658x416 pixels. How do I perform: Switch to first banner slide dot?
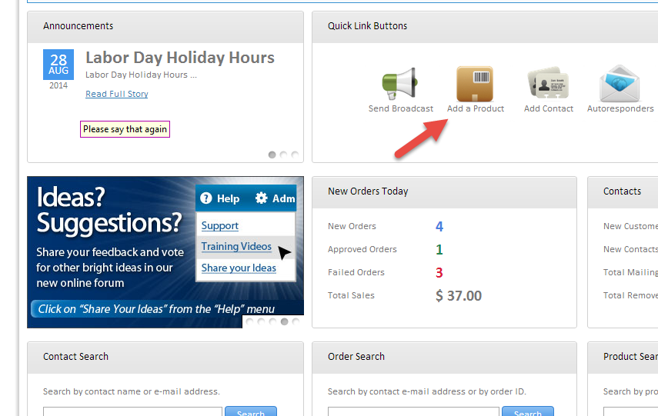click(x=251, y=321)
